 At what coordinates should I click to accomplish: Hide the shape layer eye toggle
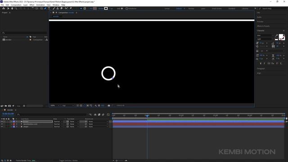2,127
